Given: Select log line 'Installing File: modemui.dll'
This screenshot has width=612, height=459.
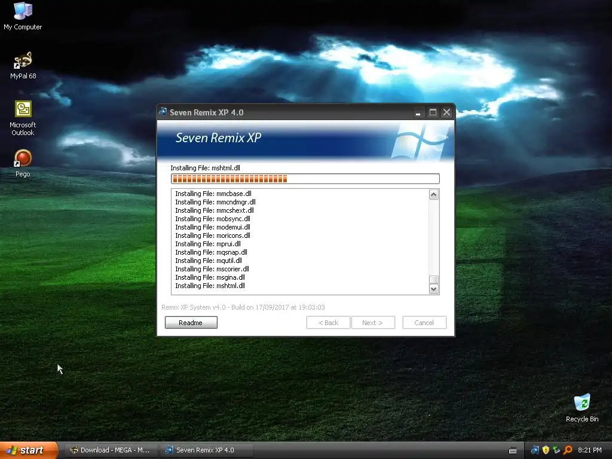Looking at the screenshot, I should (213, 227).
